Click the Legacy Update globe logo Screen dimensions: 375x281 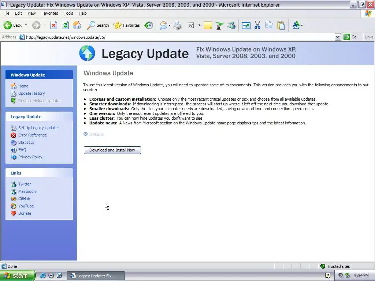pos(87,53)
